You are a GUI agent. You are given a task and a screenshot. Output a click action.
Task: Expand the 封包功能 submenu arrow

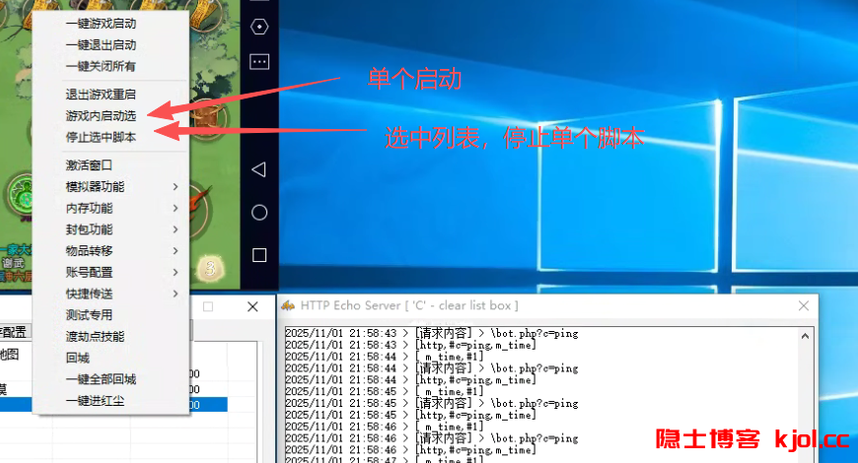pyautogui.click(x=176, y=230)
